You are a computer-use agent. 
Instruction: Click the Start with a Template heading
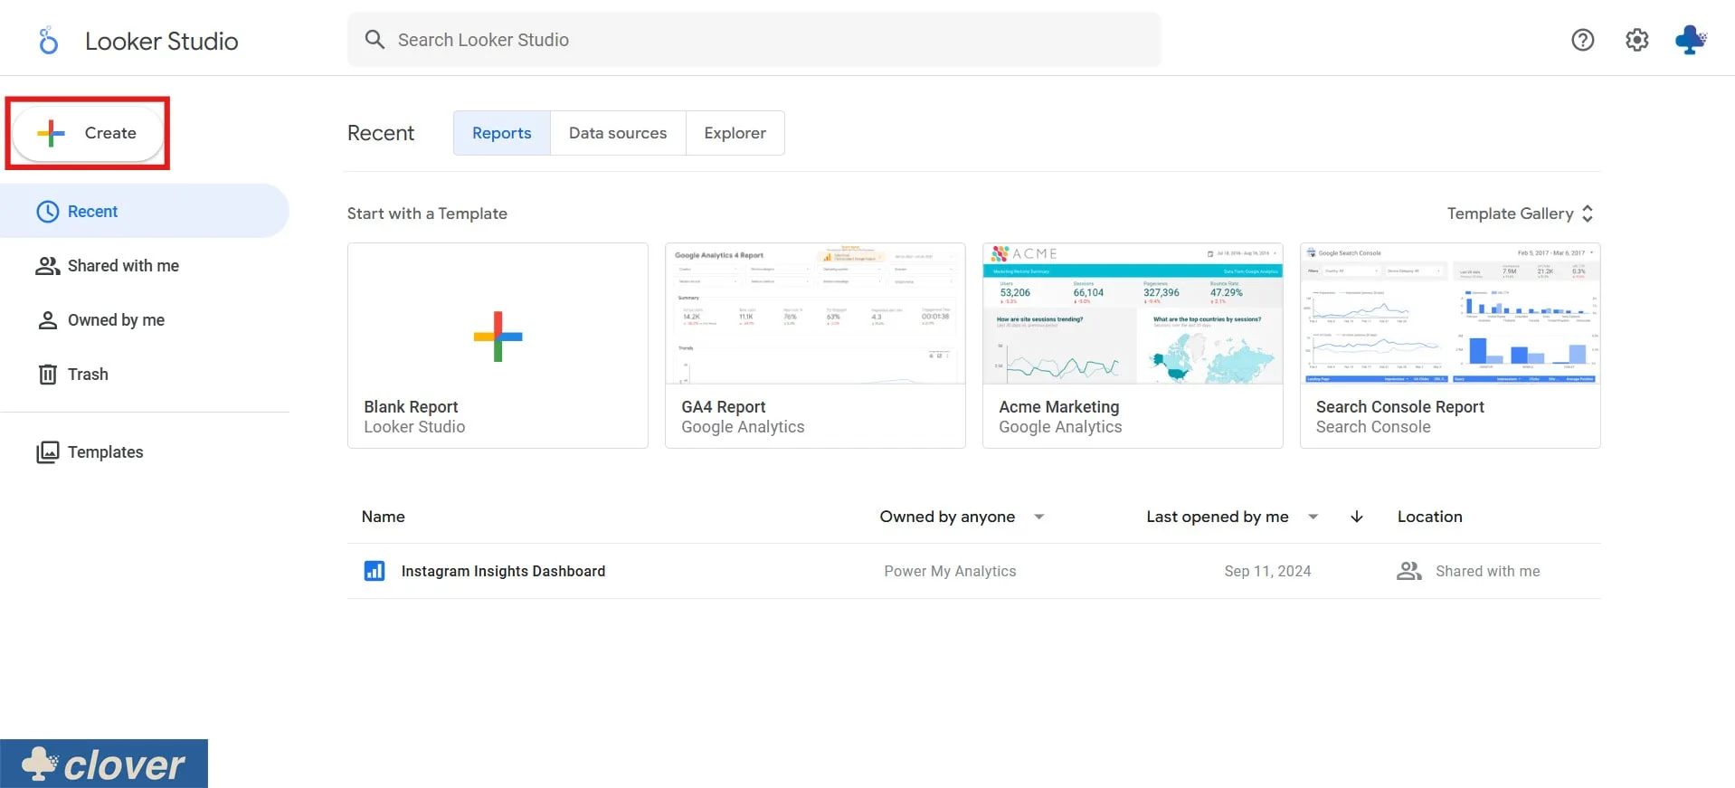(x=427, y=214)
